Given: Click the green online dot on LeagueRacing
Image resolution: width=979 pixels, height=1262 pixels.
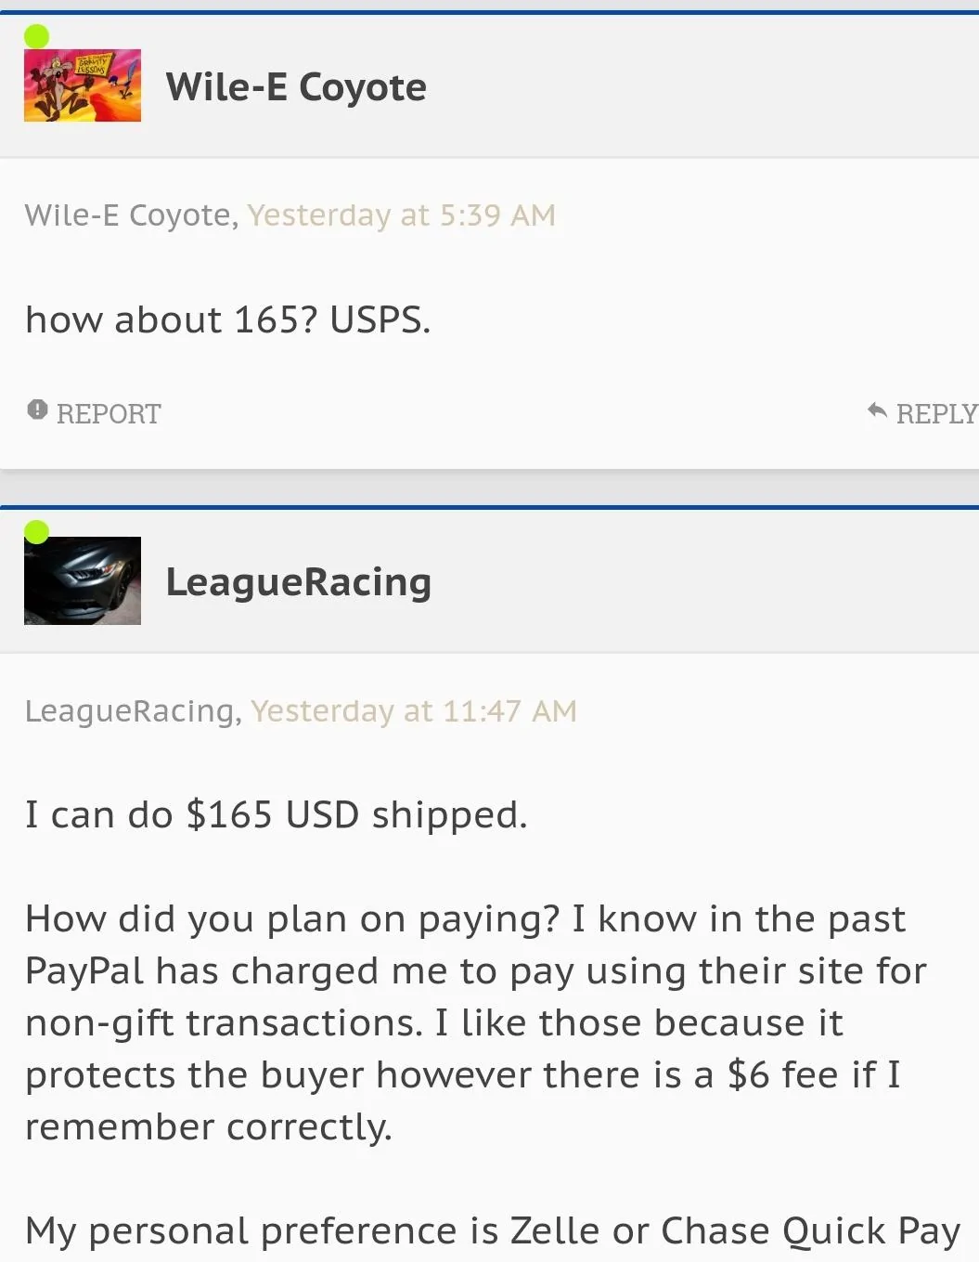Looking at the screenshot, I should [x=36, y=531].
